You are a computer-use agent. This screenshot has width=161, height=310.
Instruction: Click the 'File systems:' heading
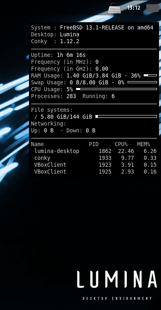point(52,110)
